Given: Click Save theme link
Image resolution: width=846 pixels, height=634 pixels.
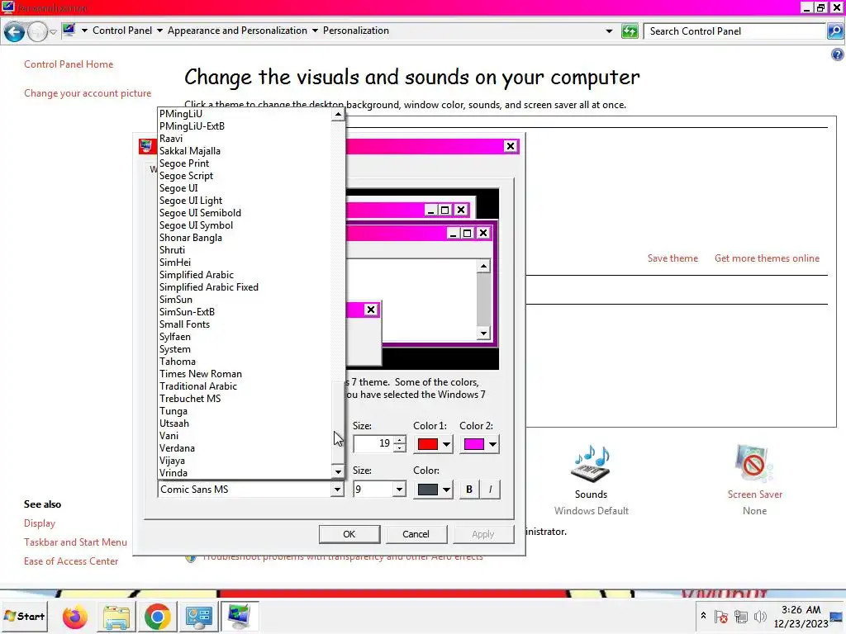Looking at the screenshot, I should [x=673, y=258].
